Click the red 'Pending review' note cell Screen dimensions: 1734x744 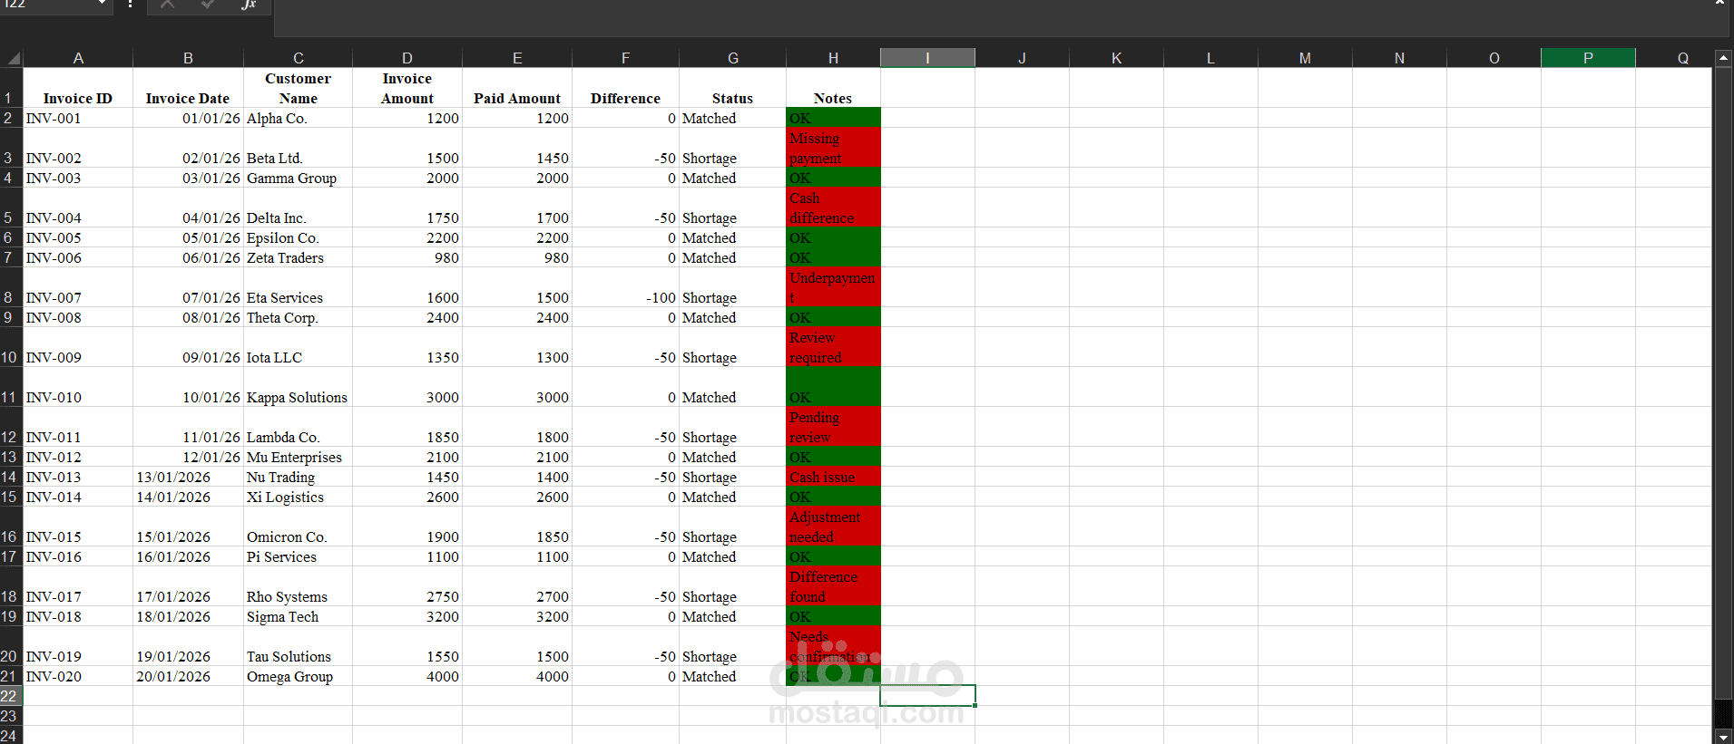[833, 427]
